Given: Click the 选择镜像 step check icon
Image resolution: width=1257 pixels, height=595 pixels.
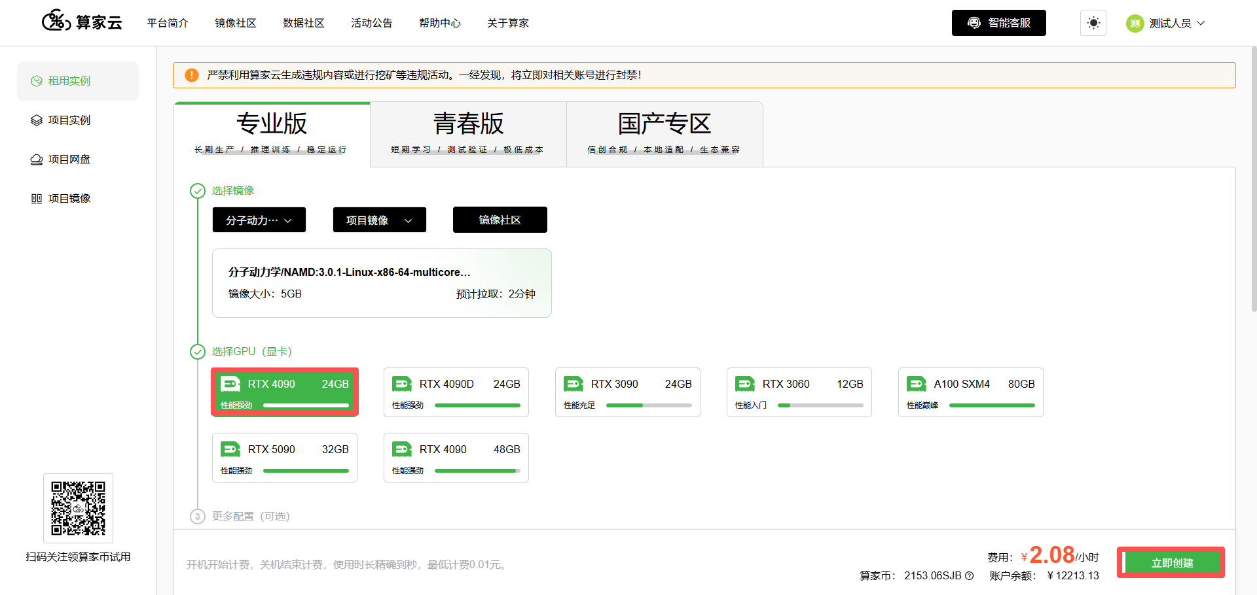Looking at the screenshot, I should click(198, 191).
